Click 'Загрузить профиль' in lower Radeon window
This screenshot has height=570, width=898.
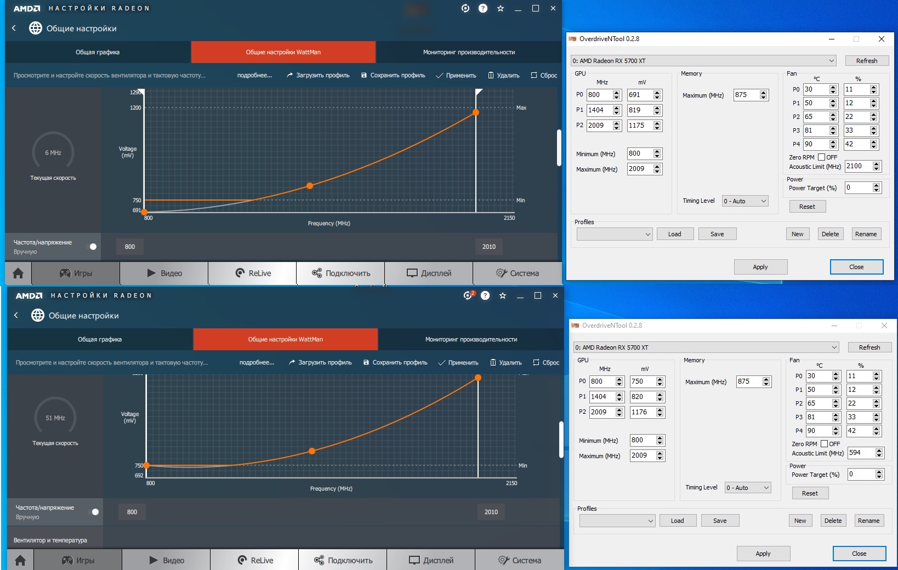(320, 363)
